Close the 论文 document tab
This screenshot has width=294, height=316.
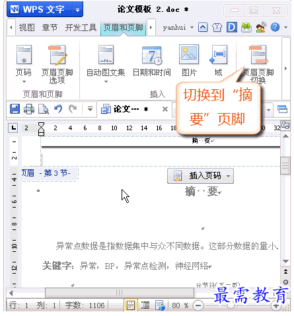[165, 109]
